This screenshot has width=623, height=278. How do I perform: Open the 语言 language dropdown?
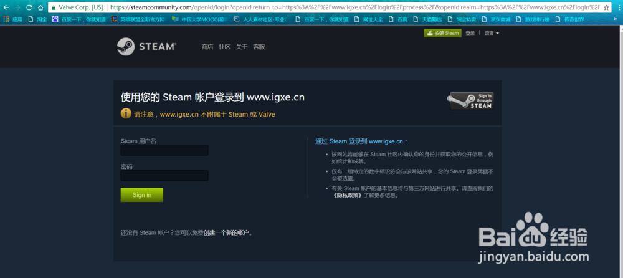point(492,33)
